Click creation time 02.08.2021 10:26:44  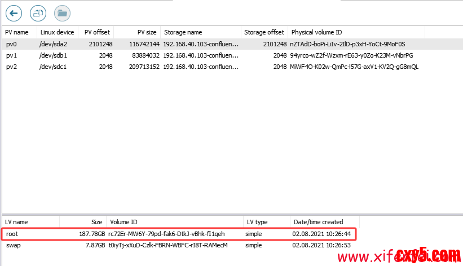(321, 234)
